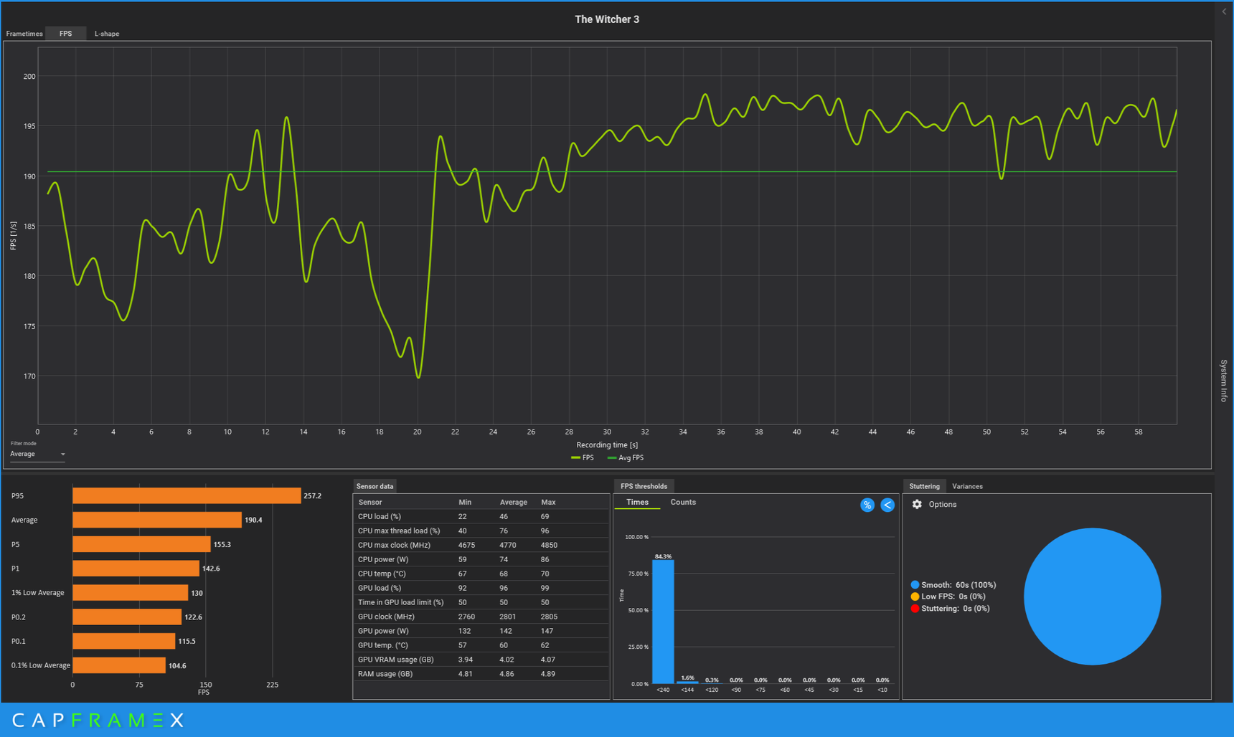
Task: Click the P95 orange bar in metrics chart
Action: click(187, 495)
